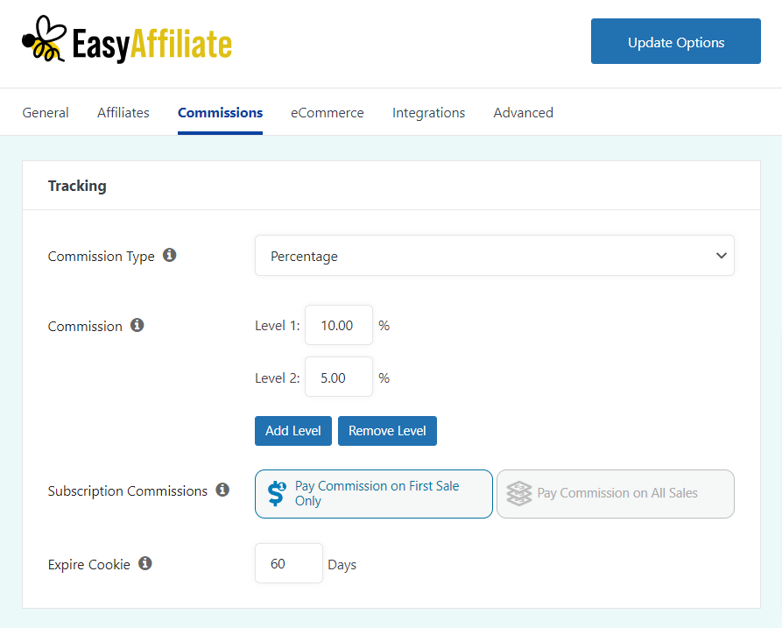Viewport: 782px width, 628px height.
Task: Open the Commission Type Percentage dropdown
Action: (494, 256)
